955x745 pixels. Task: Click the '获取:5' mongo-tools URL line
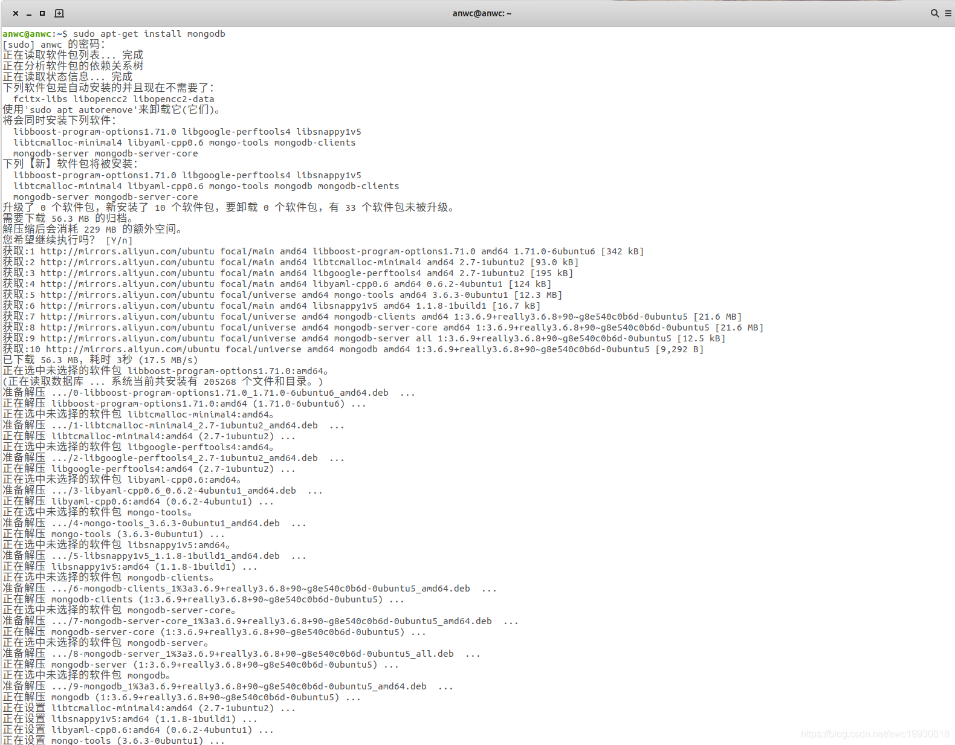[282, 295]
